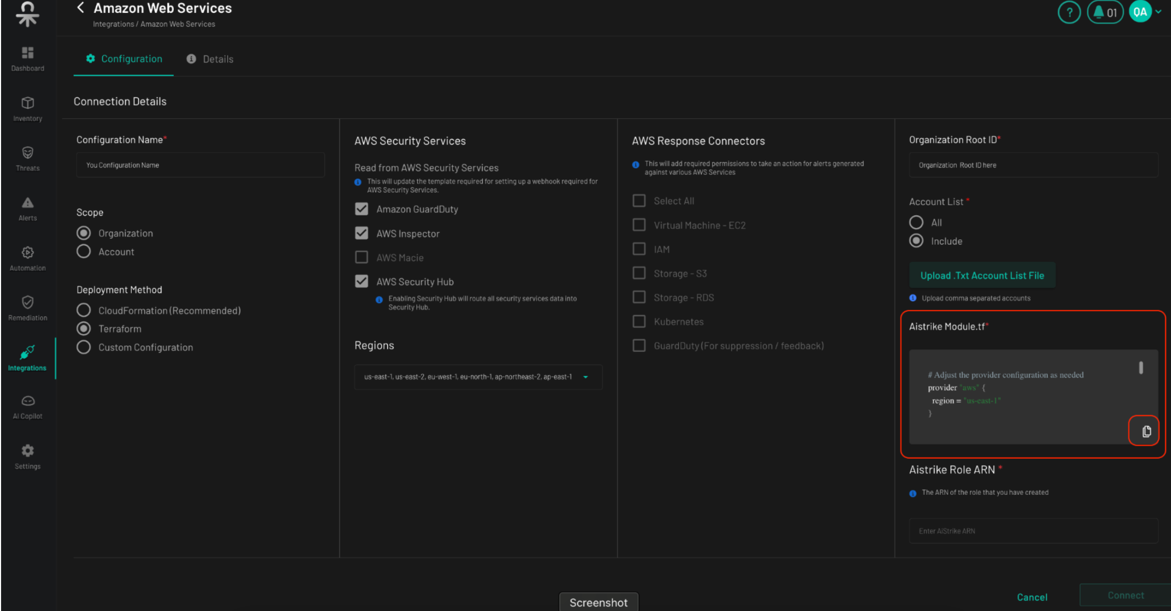Open the help question mark icon

[x=1069, y=13]
